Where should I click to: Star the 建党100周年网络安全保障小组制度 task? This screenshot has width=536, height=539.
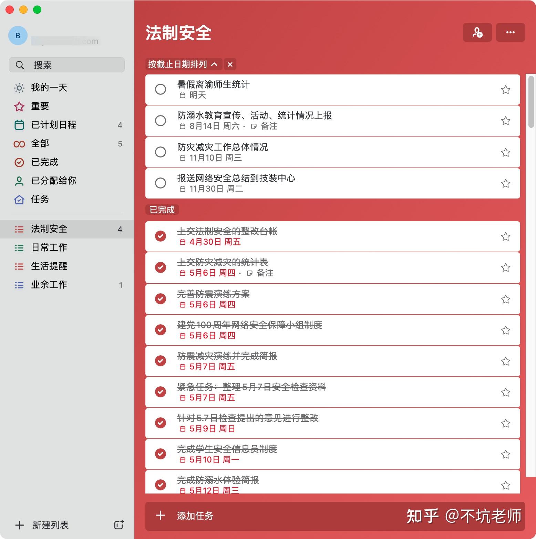click(505, 330)
